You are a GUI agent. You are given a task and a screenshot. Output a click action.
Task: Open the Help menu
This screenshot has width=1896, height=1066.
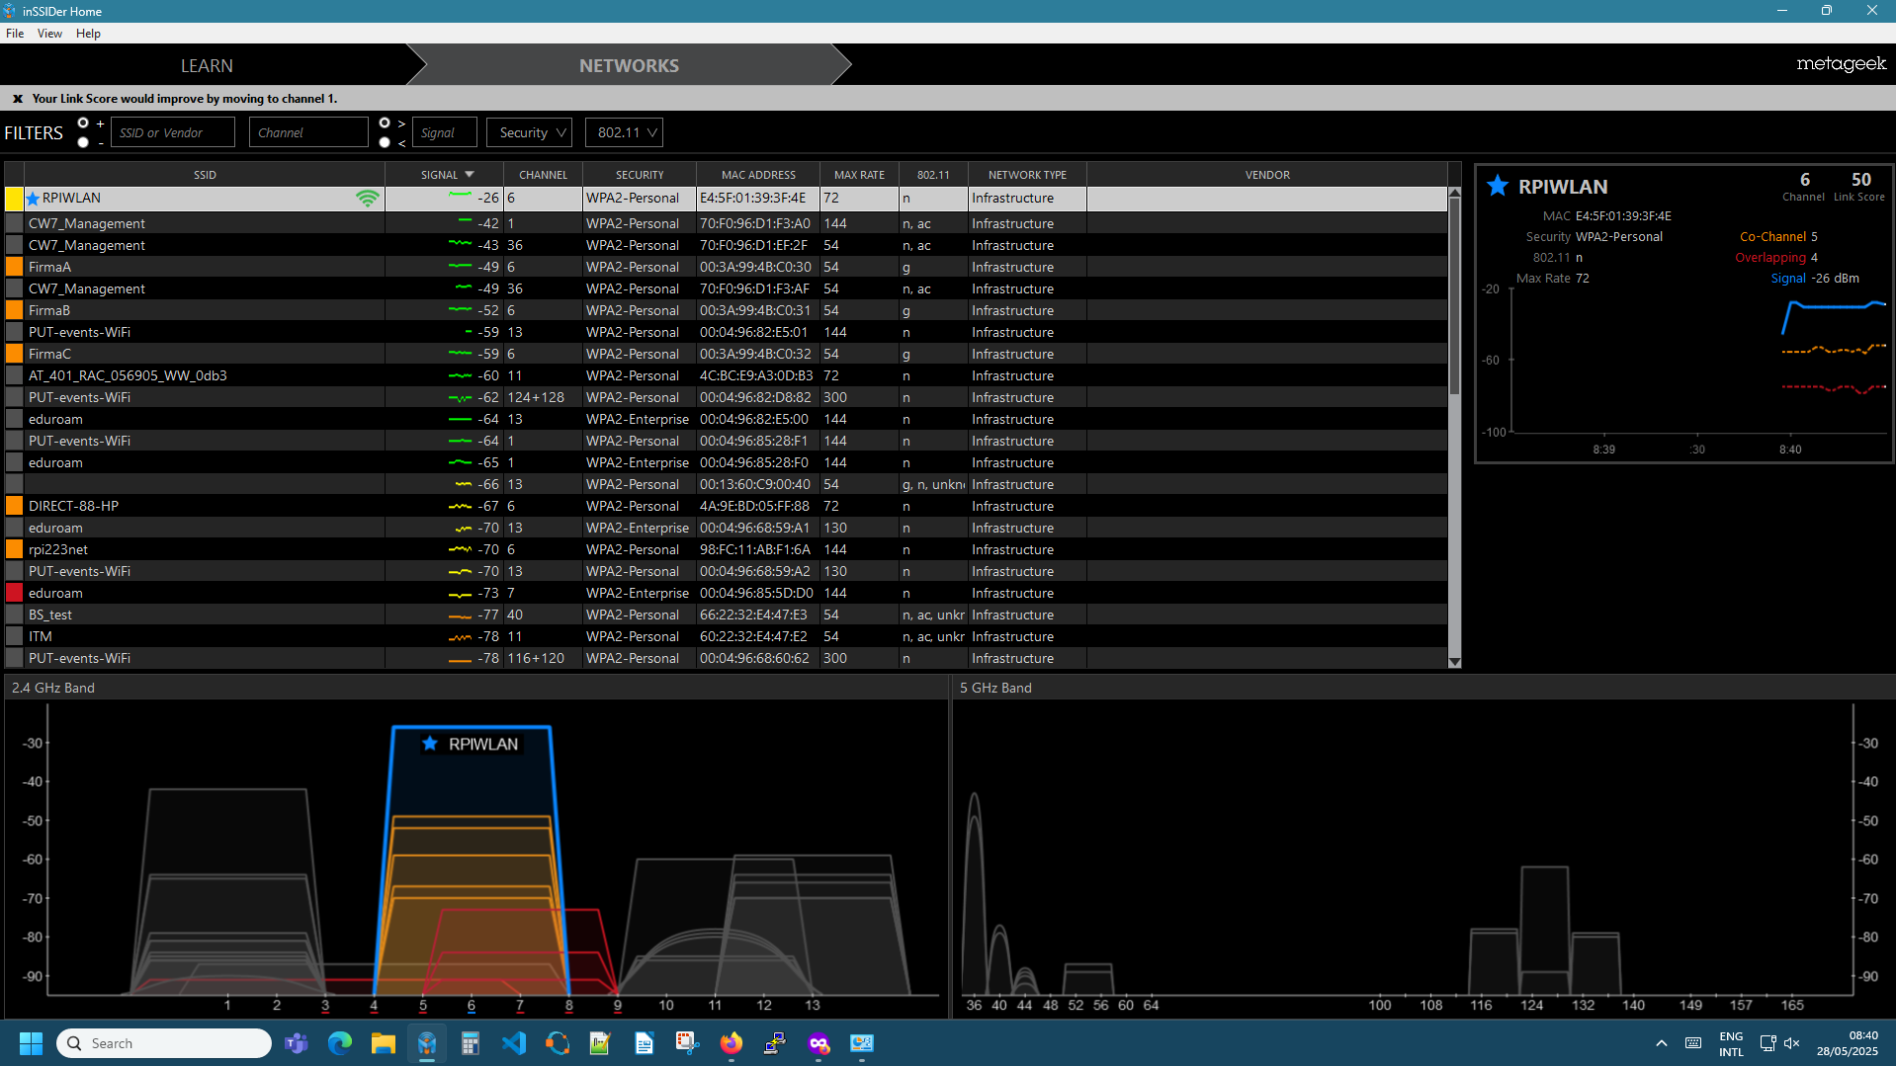click(88, 34)
